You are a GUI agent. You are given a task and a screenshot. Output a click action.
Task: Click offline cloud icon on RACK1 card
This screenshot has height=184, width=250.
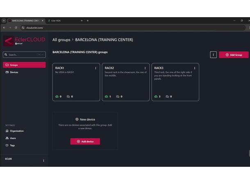(68, 96)
